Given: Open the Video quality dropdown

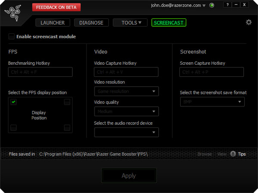Looking at the screenshot, I should click(x=126, y=112).
